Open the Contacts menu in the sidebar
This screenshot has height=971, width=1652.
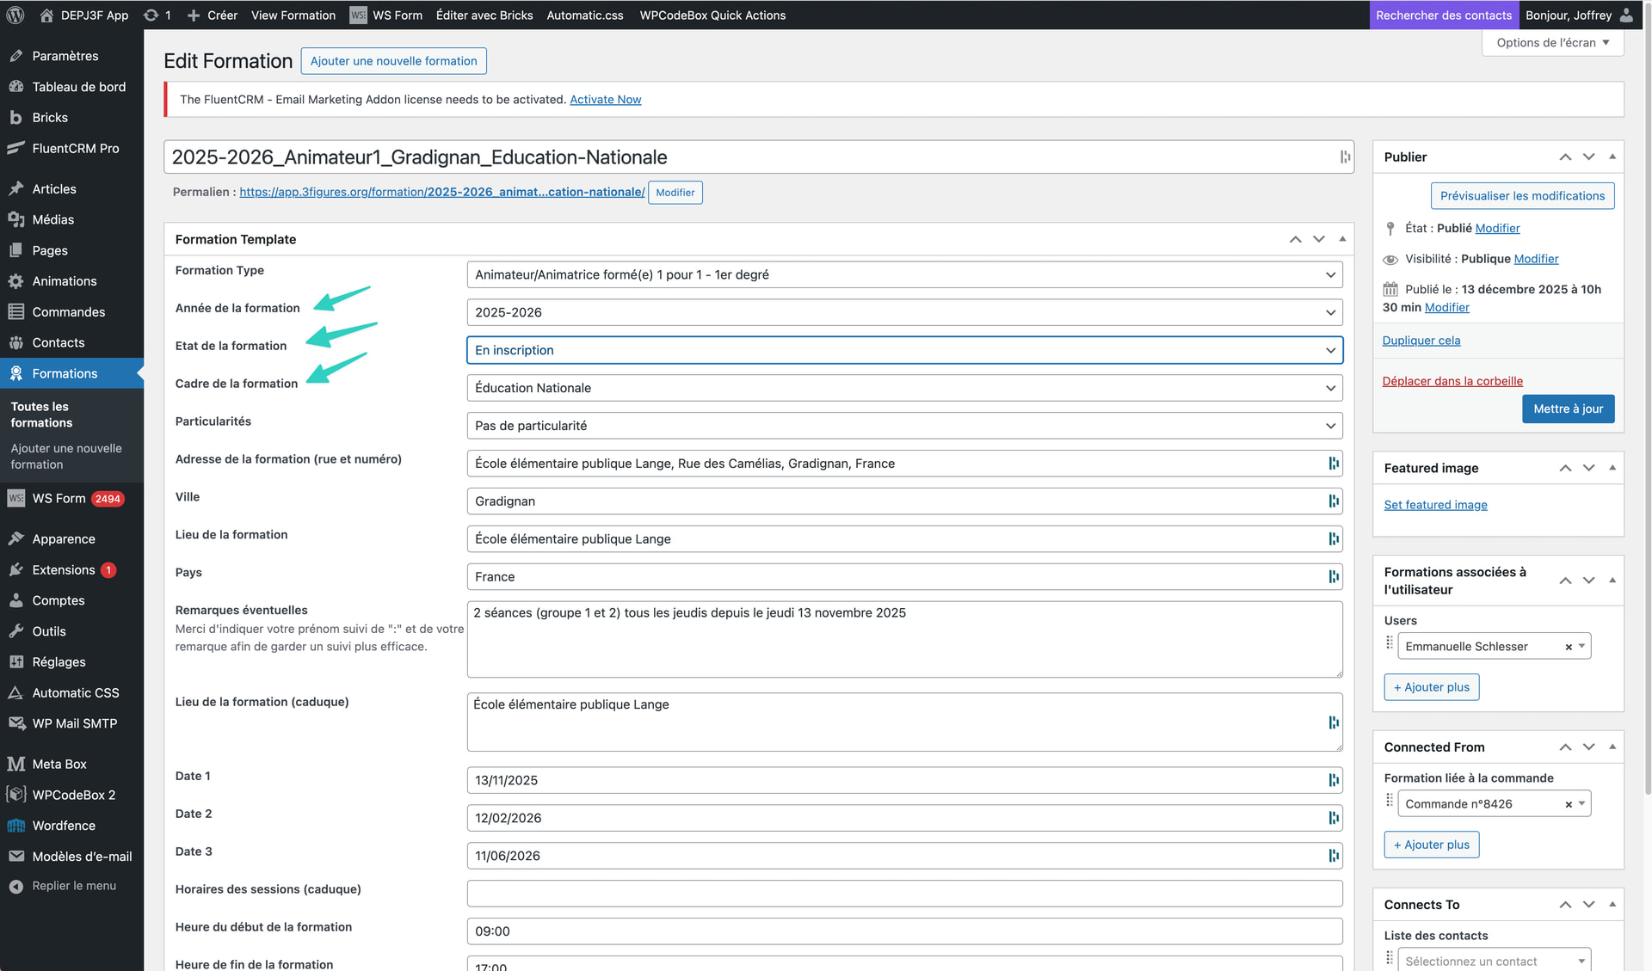pyautogui.click(x=58, y=342)
